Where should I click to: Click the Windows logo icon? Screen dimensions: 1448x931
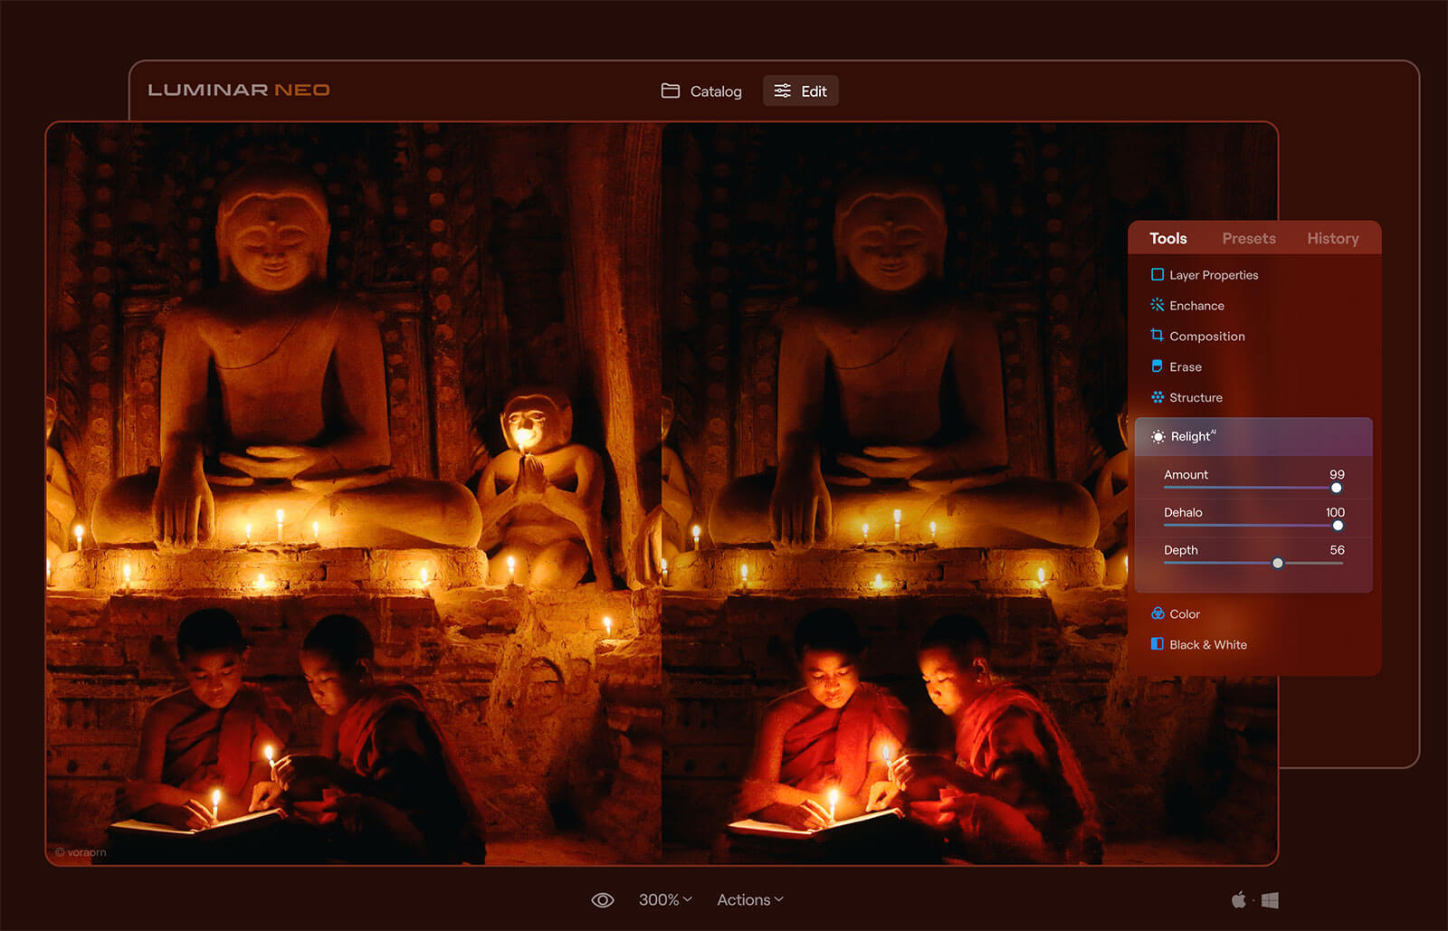point(1270,900)
